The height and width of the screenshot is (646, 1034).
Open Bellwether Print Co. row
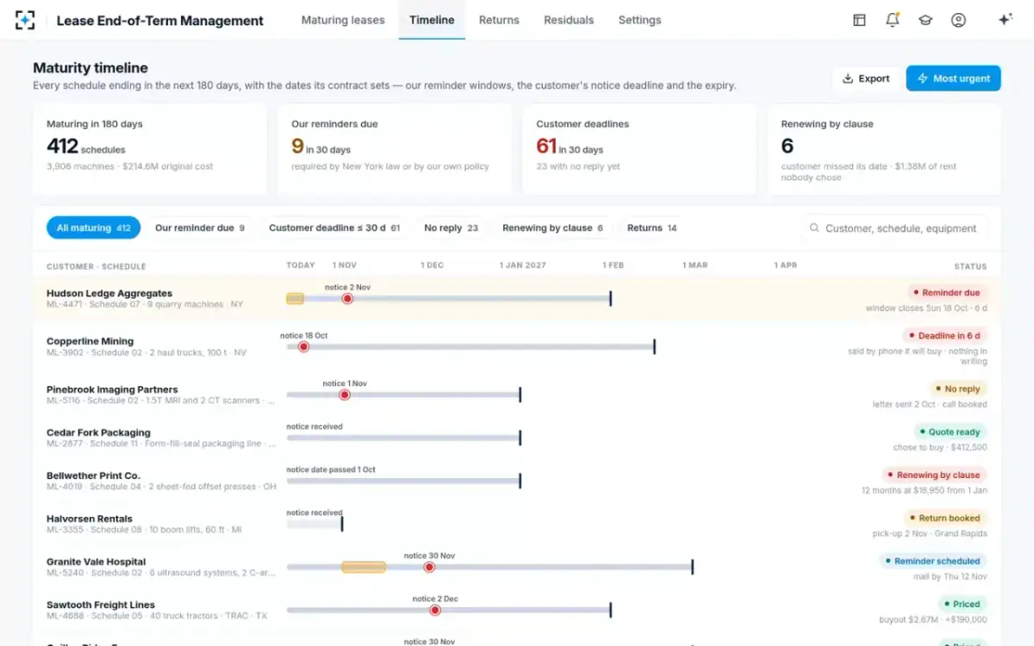coord(517,481)
